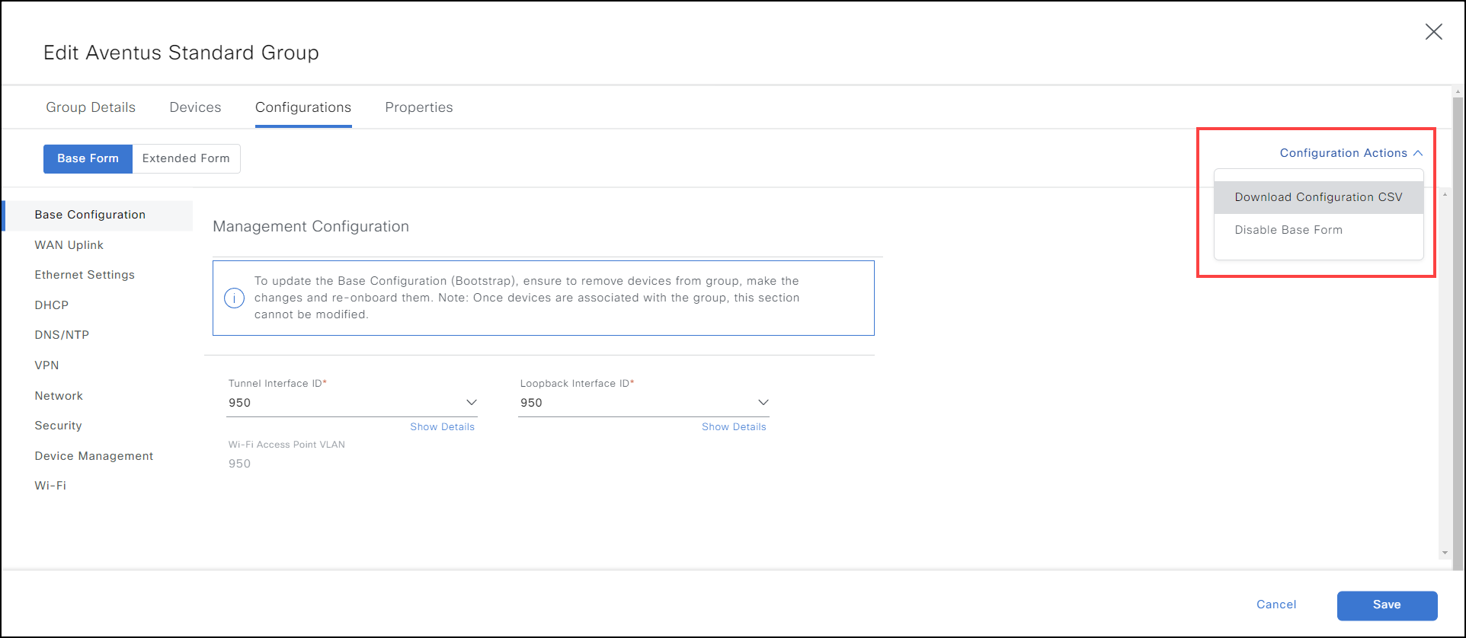The image size is (1466, 638).
Task: Open the Wi-Fi section
Action: click(x=50, y=486)
